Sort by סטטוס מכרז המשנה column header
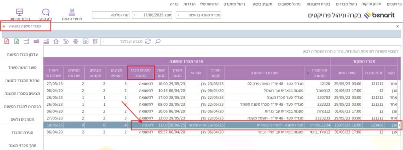The image size is (403, 150). point(141,73)
